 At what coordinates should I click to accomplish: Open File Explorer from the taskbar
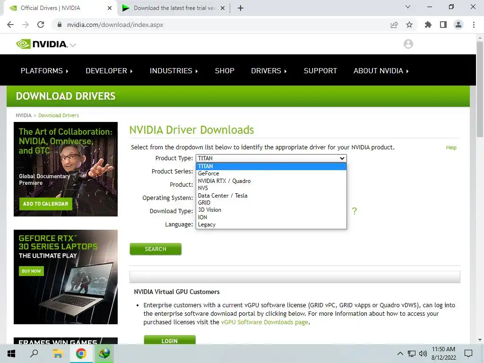tap(58, 354)
